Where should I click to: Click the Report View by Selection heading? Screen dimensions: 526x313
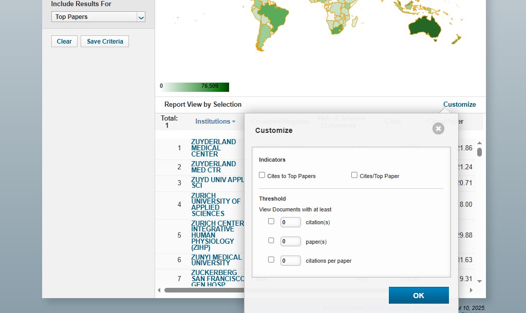[x=203, y=104]
